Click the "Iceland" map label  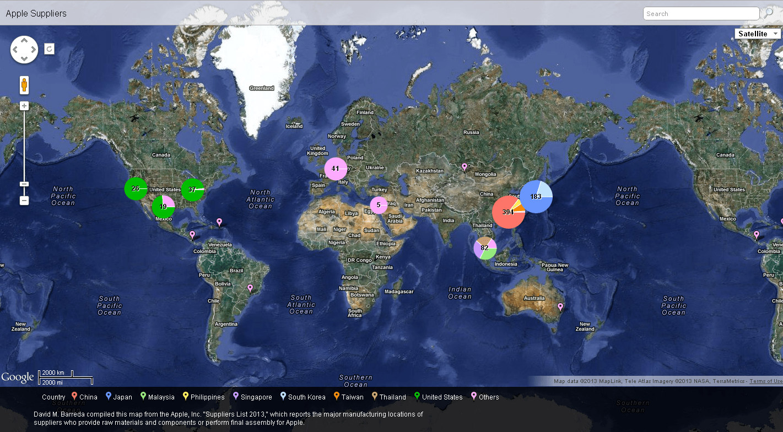click(294, 126)
